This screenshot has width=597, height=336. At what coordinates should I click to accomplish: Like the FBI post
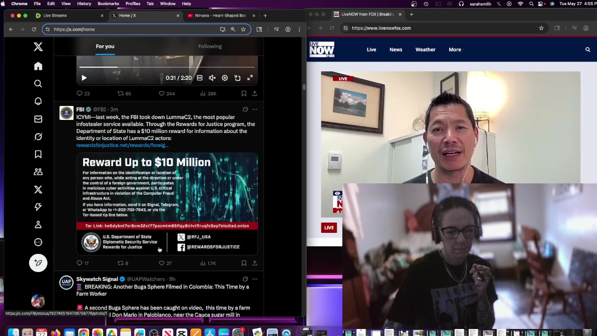165,263
